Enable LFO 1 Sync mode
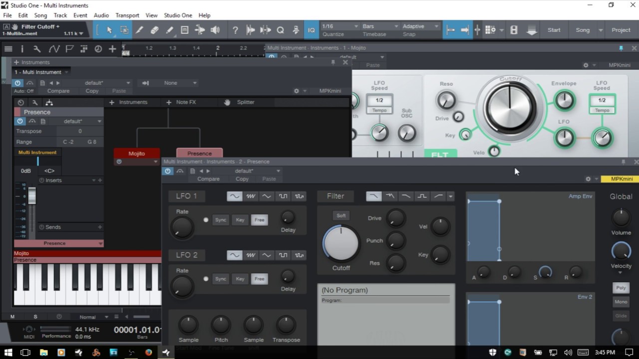Screen dimensions: 639x359 [220, 220]
